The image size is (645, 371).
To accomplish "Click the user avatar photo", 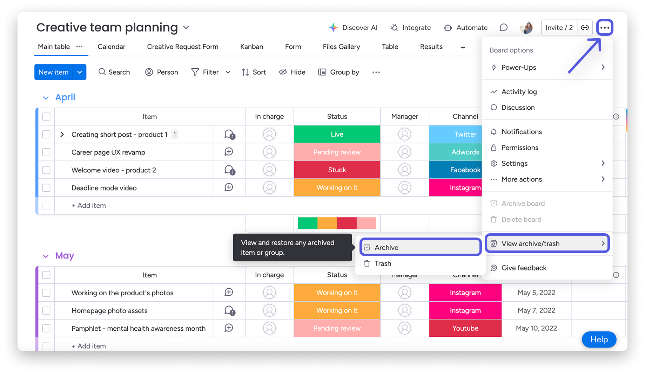I will (526, 27).
